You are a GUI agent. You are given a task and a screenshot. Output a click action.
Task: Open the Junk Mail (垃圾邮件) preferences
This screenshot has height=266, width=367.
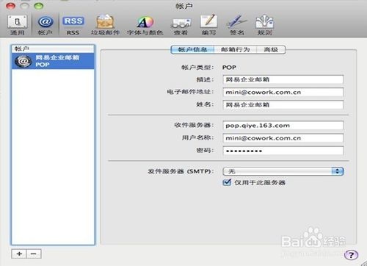pos(105,25)
